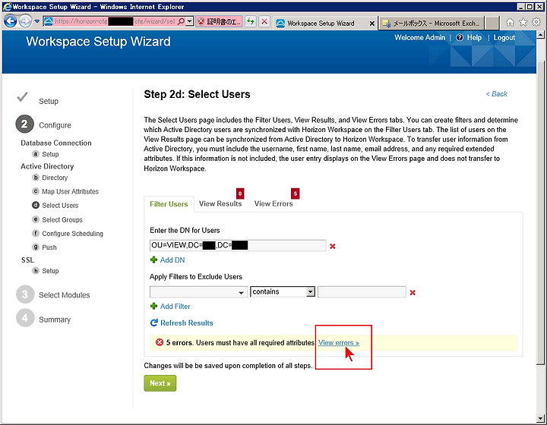The height and width of the screenshot is (425, 547).
Task: Click the browser Forward arrow button
Action: 25,21
